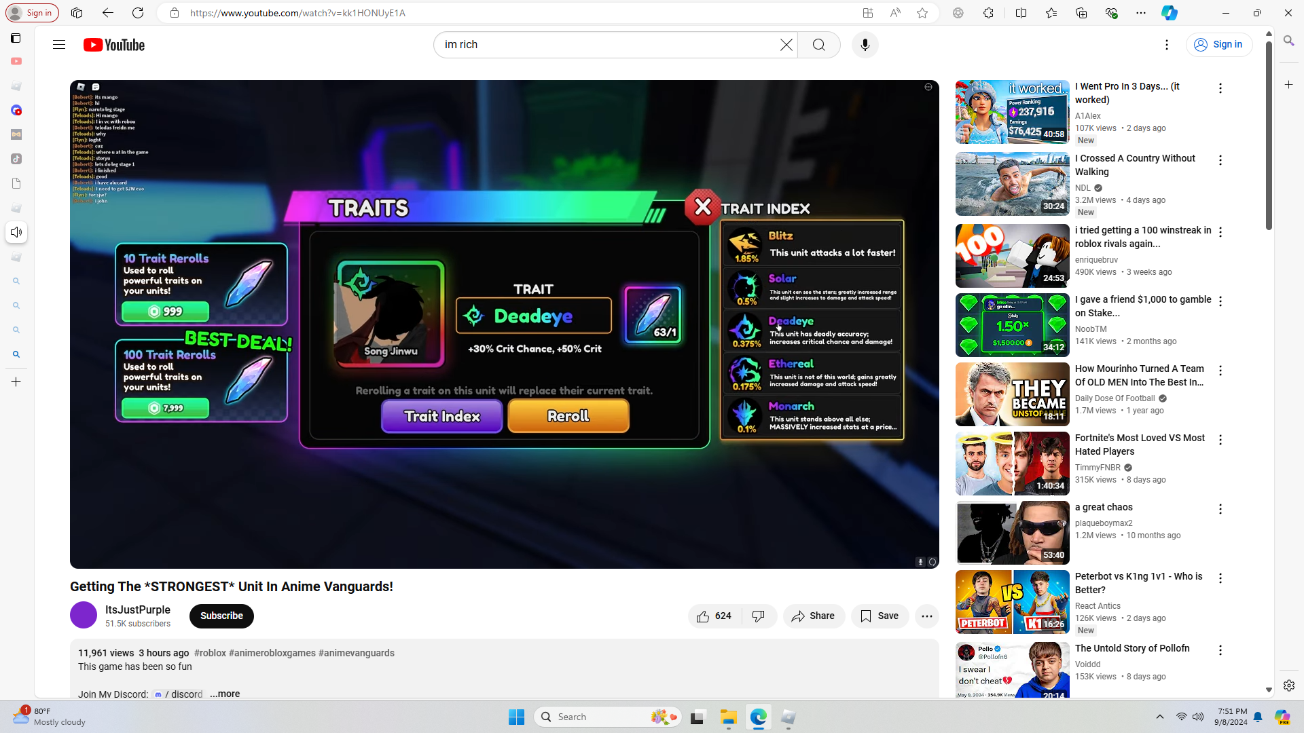The height and width of the screenshot is (733, 1304).
Task: Click the voice search microphone icon
Action: [x=865, y=45]
